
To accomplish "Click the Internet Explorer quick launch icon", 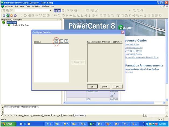I will click(x=25, y=124).
